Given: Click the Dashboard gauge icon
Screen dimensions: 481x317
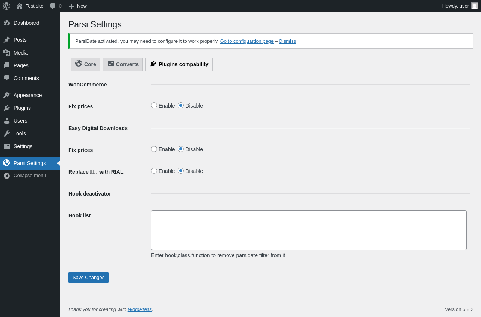Looking at the screenshot, I should (7, 23).
